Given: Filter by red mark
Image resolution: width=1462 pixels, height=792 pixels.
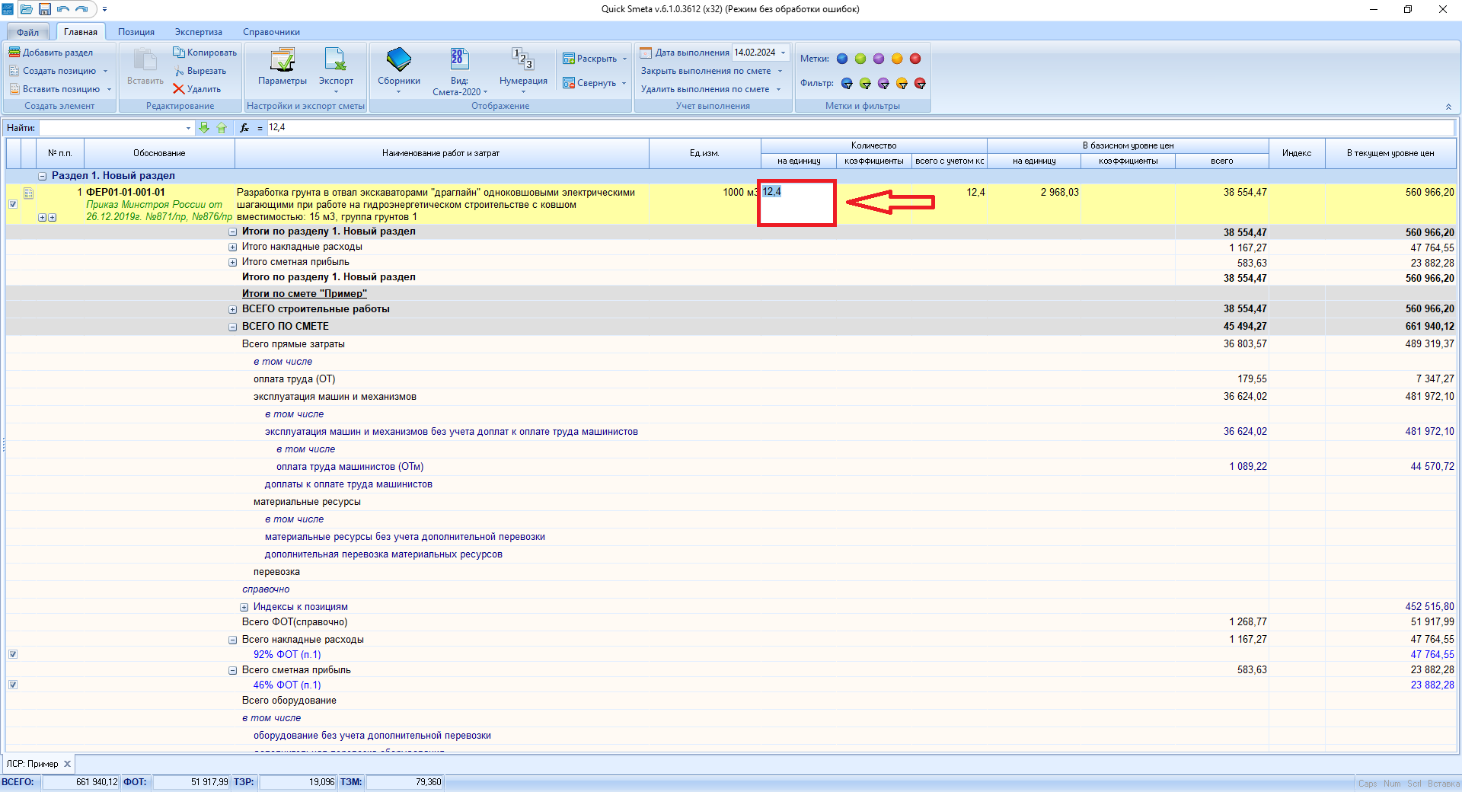Looking at the screenshot, I should [920, 83].
